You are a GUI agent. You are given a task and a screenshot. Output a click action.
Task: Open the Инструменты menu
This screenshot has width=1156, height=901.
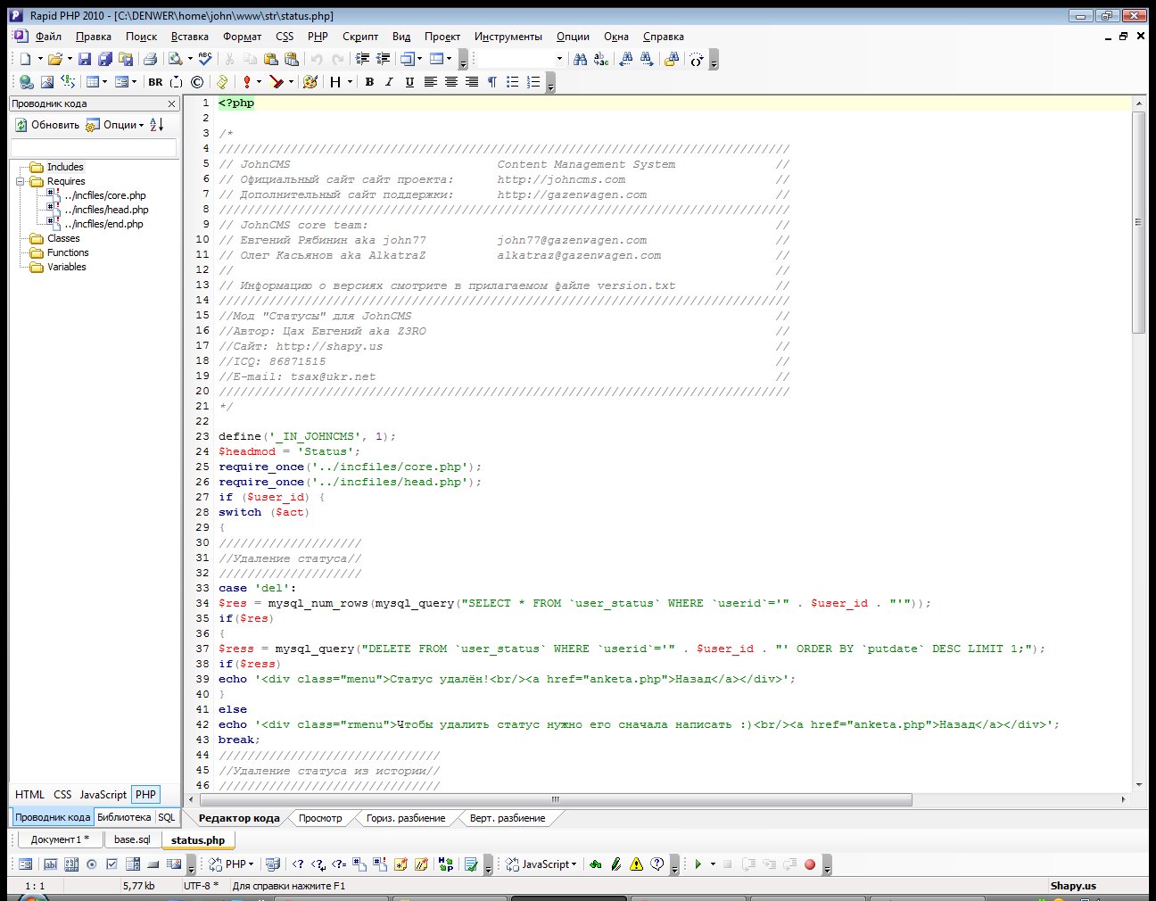[x=508, y=37]
